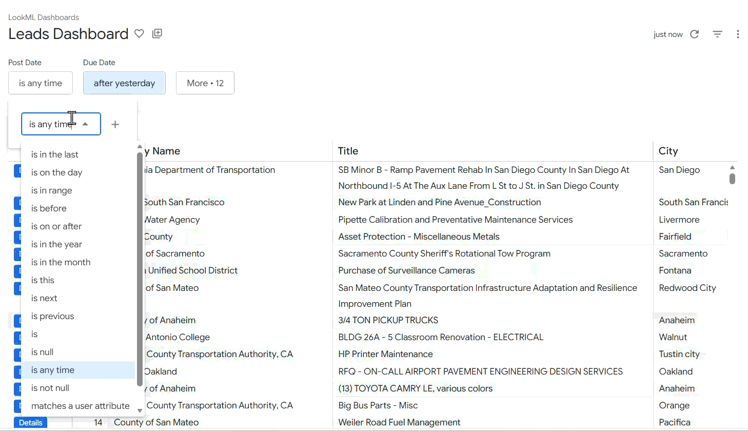Image resolution: width=748 pixels, height=432 pixels.
Task: Click the table's vertical scrollbar thumb
Action: click(x=732, y=179)
